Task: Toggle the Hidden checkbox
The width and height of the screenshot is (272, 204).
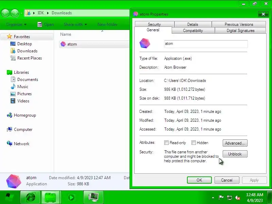Action: coord(193,142)
